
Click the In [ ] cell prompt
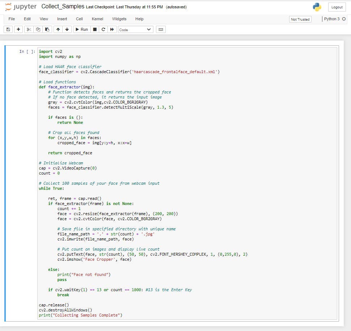click(x=27, y=51)
